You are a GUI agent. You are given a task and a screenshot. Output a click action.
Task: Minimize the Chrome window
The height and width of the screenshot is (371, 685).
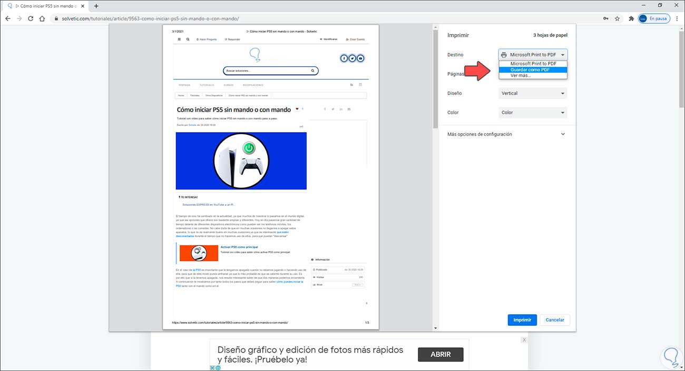click(644, 5)
